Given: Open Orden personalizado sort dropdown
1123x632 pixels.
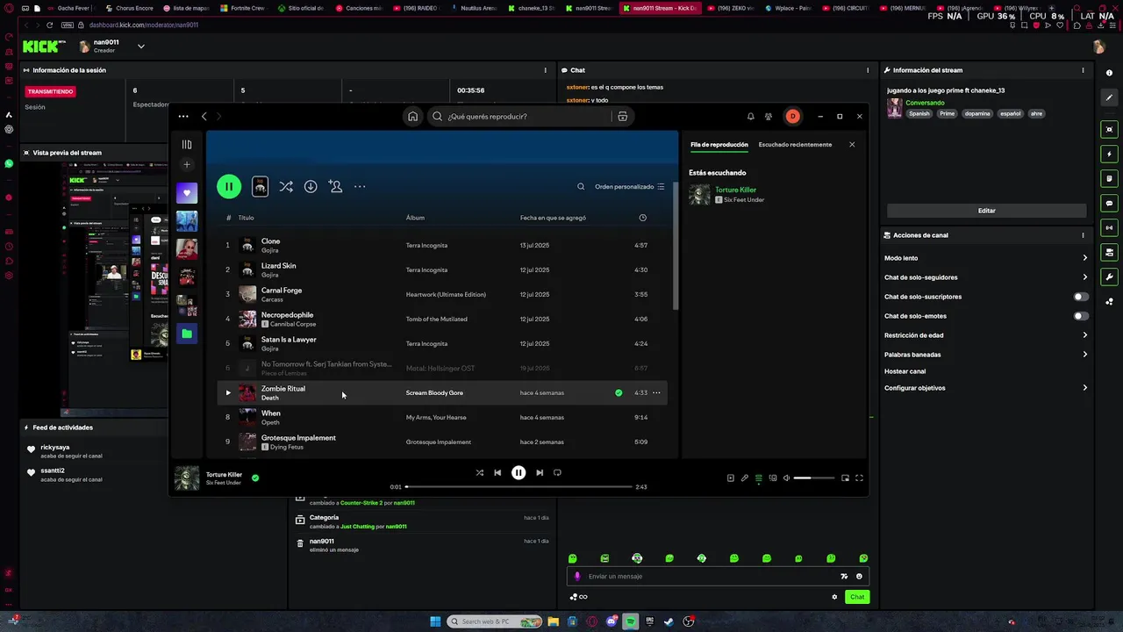Looking at the screenshot, I should (629, 186).
